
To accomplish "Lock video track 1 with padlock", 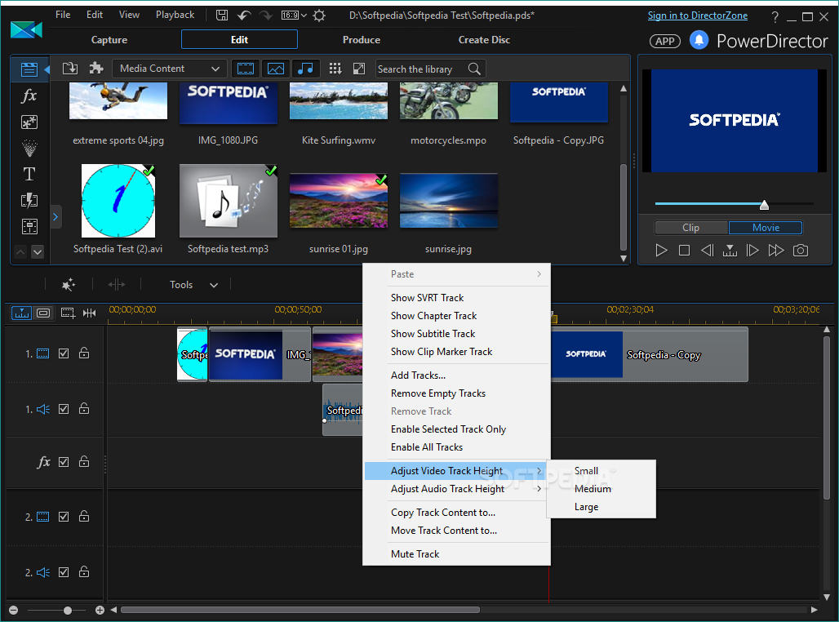I will pos(84,353).
